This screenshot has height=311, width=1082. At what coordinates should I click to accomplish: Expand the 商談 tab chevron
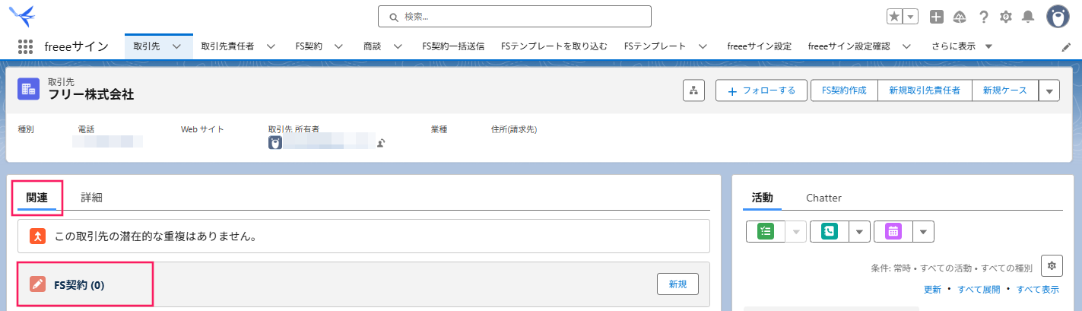pos(398,46)
